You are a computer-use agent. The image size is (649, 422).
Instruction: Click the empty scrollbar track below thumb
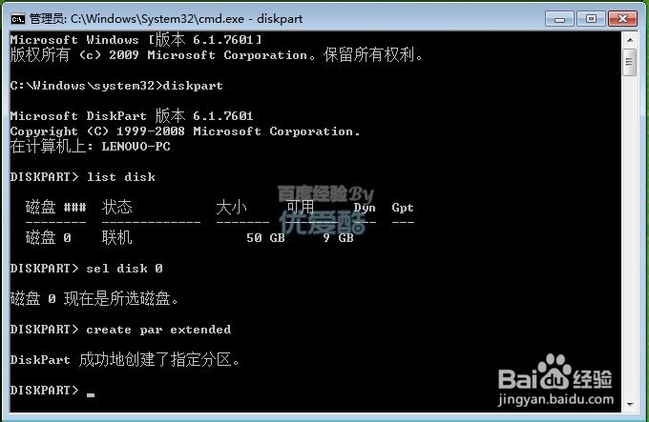pyautogui.click(x=630, y=235)
